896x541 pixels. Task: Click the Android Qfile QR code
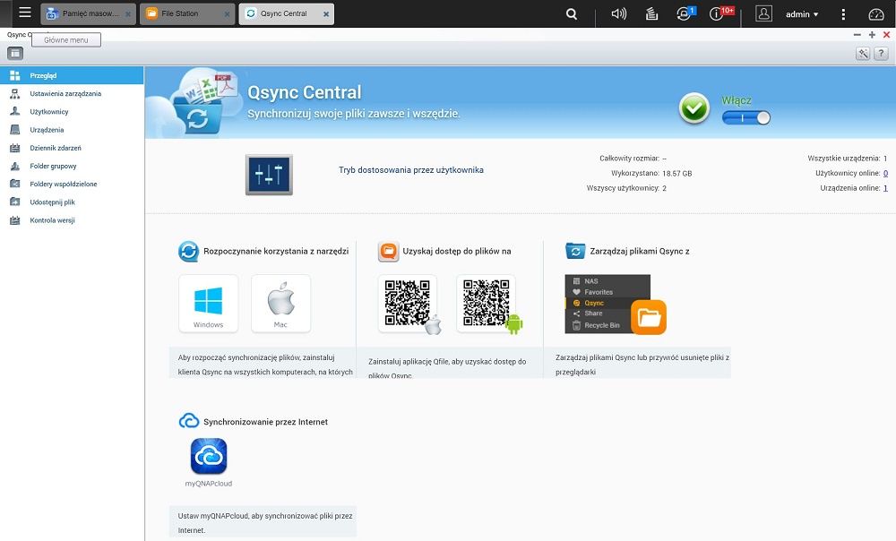coord(487,304)
